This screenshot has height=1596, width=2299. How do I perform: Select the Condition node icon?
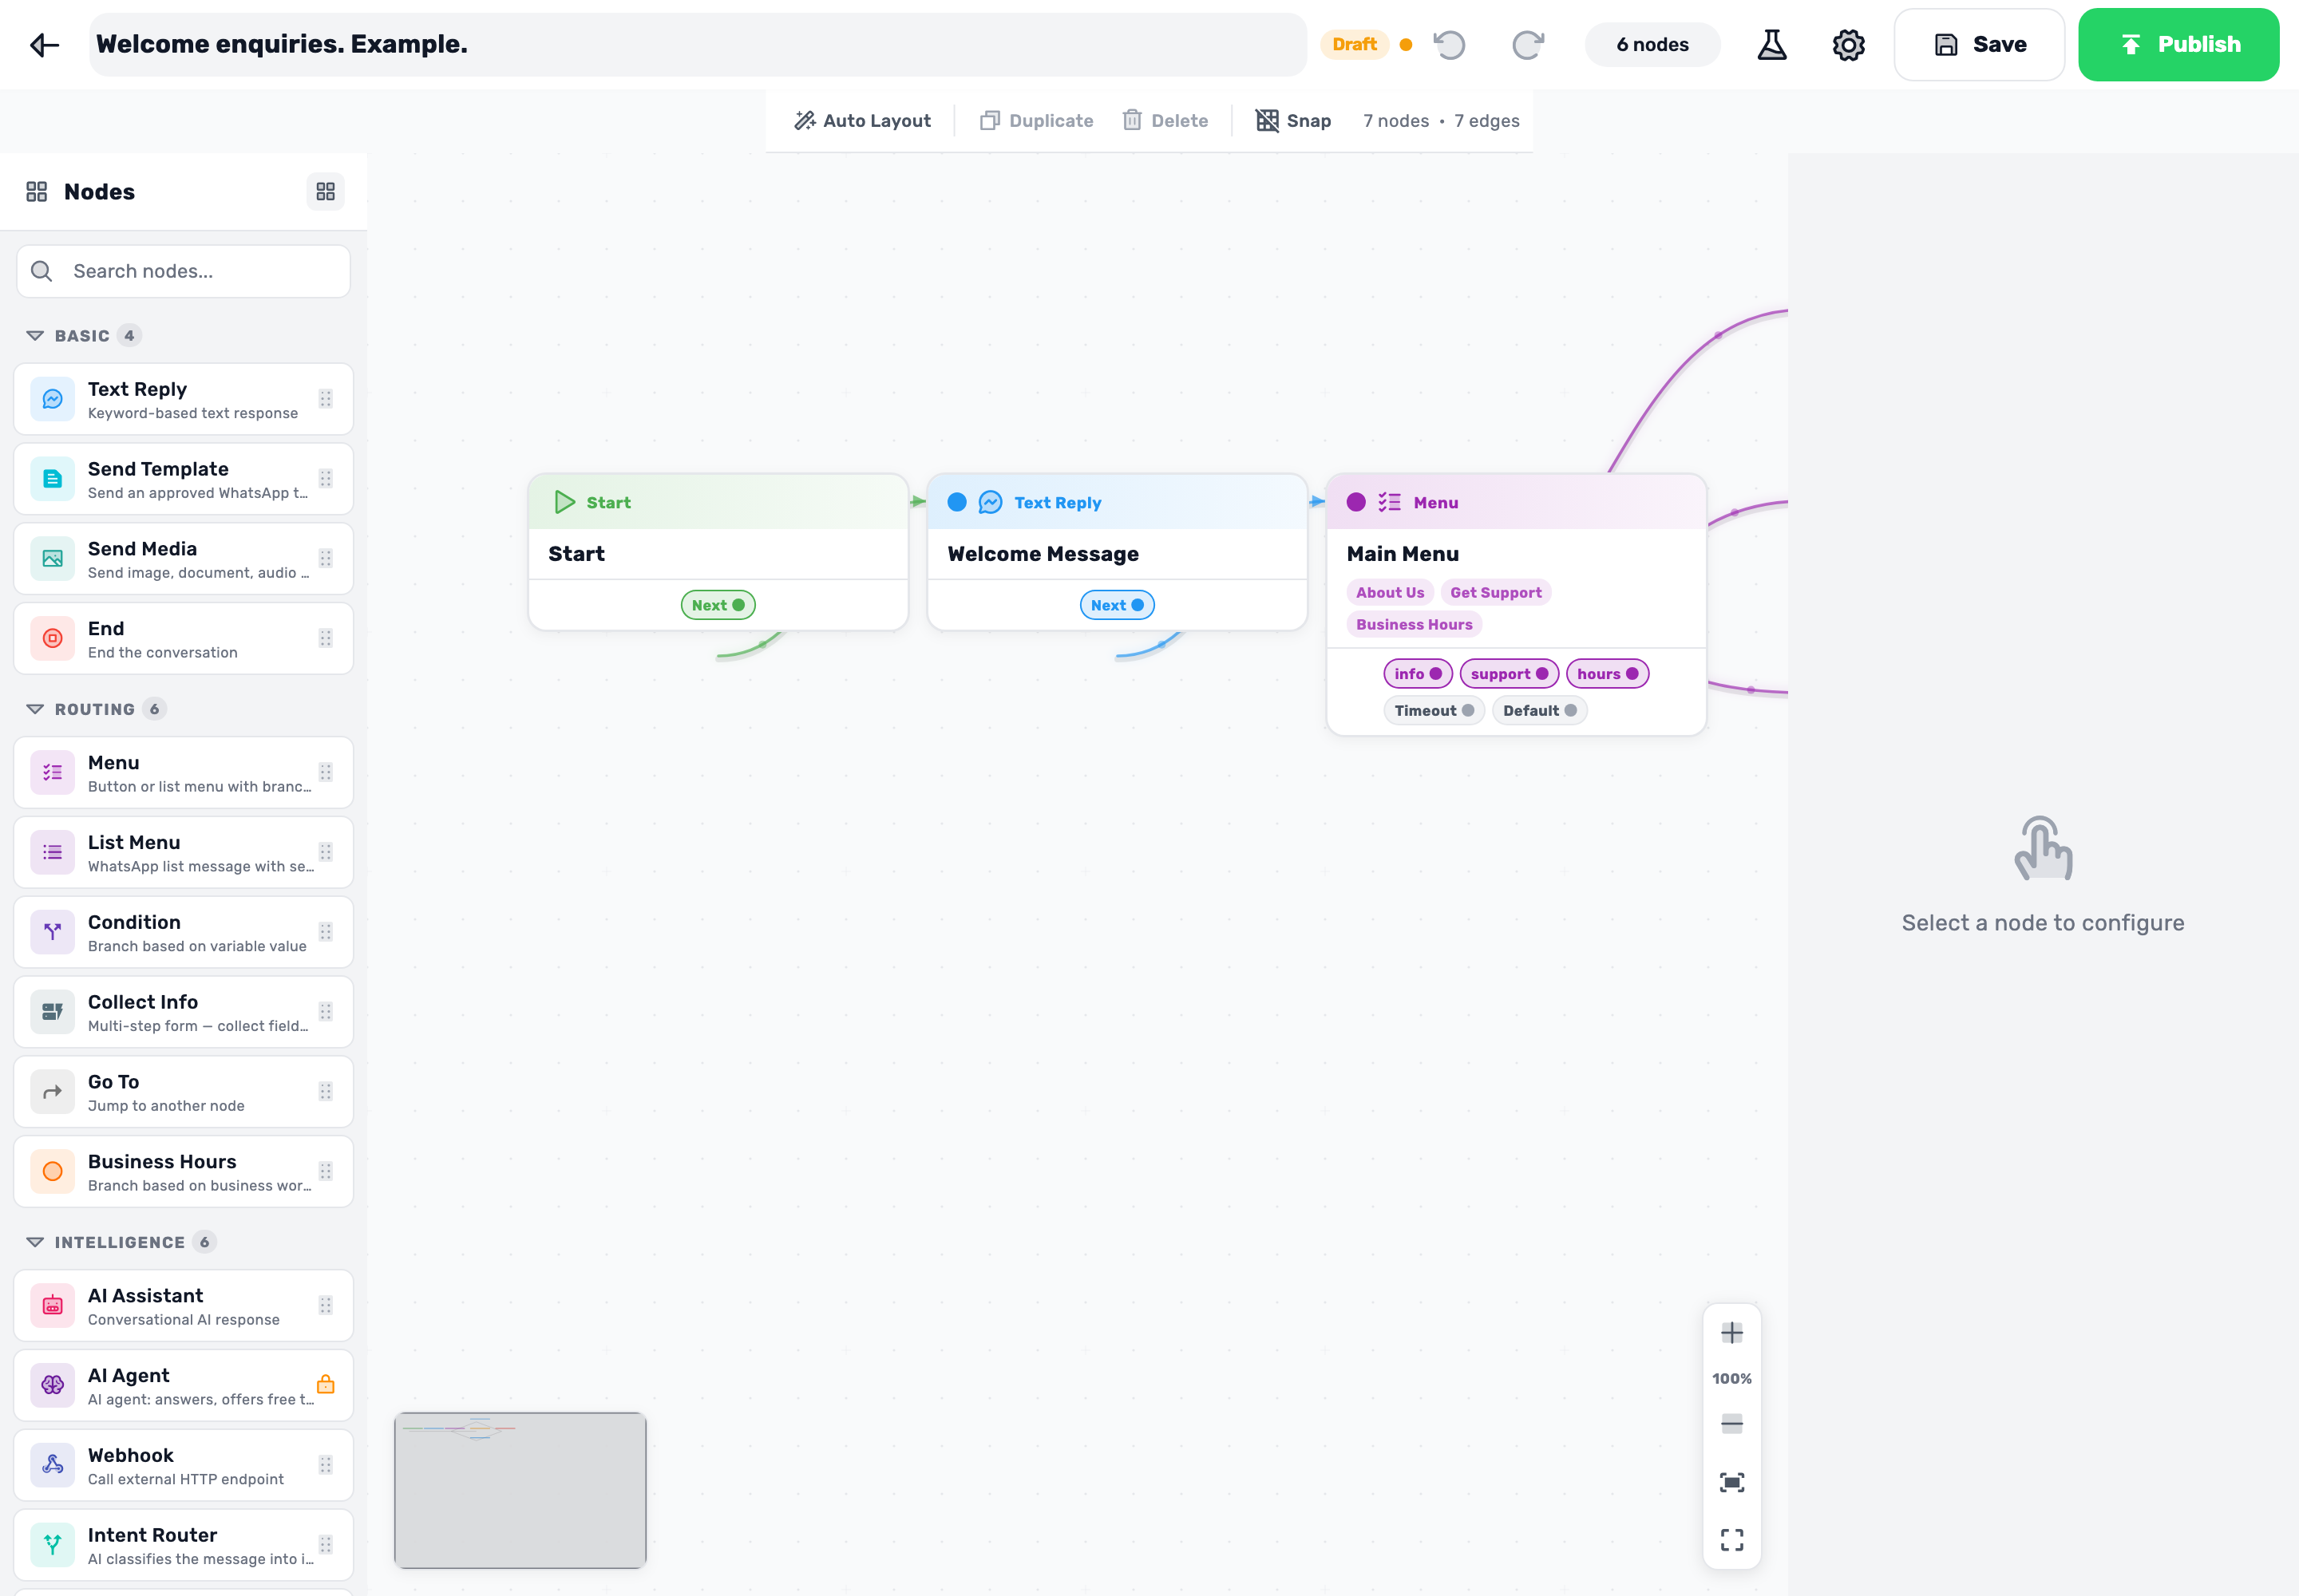(53, 932)
